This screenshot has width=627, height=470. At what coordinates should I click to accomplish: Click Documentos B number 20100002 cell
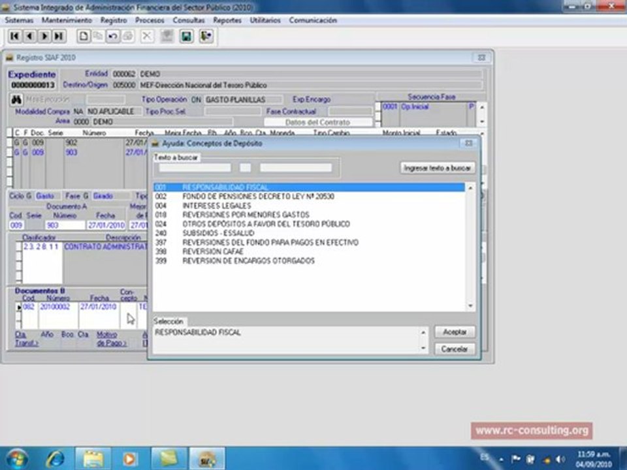pyautogui.click(x=58, y=307)
